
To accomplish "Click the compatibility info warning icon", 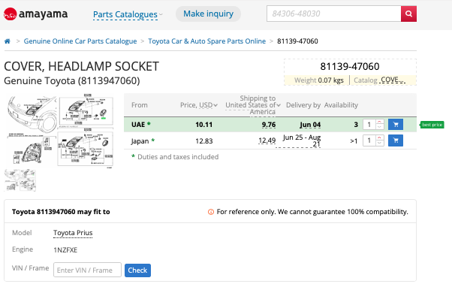I will (211, 212).
